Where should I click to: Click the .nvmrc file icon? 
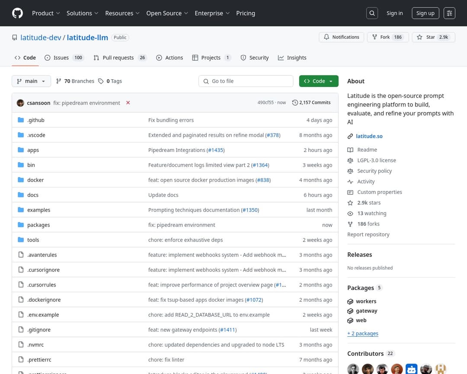(21, 344)
